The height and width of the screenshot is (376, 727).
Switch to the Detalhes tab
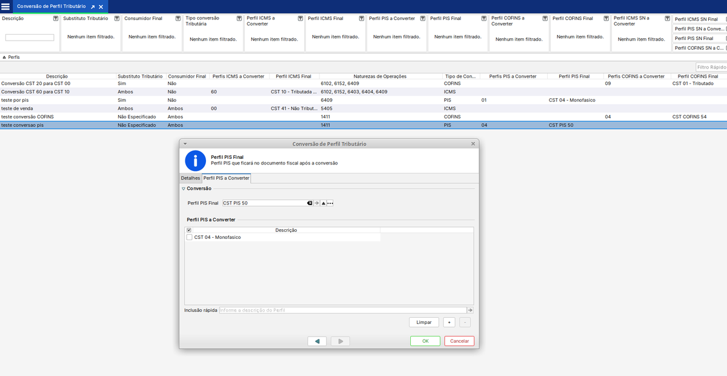tap(190, 178)
